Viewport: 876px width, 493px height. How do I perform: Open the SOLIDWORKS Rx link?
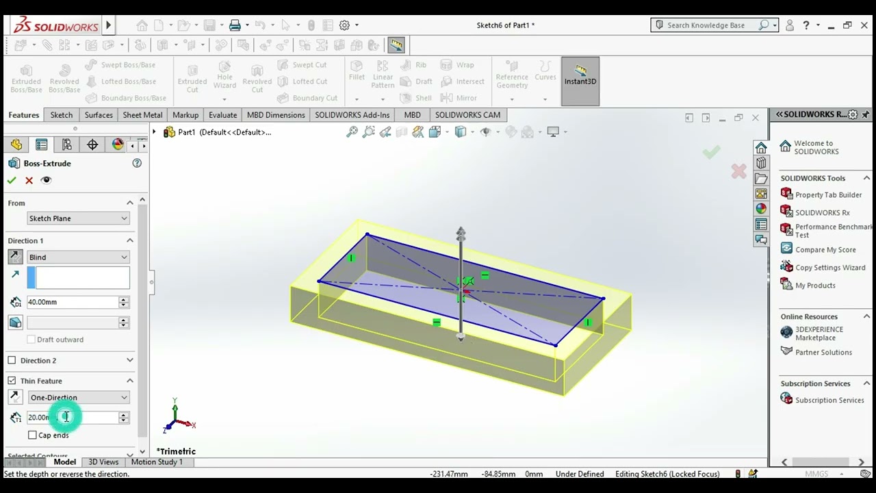coord(822,213)
